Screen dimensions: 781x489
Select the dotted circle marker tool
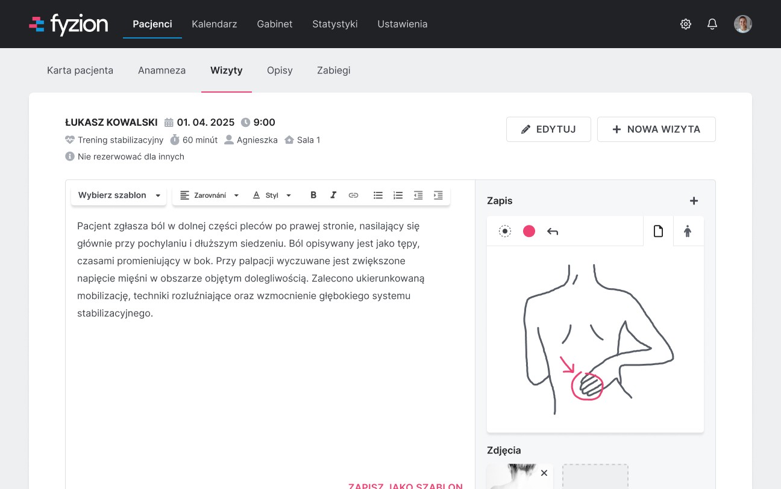(505, 232)
